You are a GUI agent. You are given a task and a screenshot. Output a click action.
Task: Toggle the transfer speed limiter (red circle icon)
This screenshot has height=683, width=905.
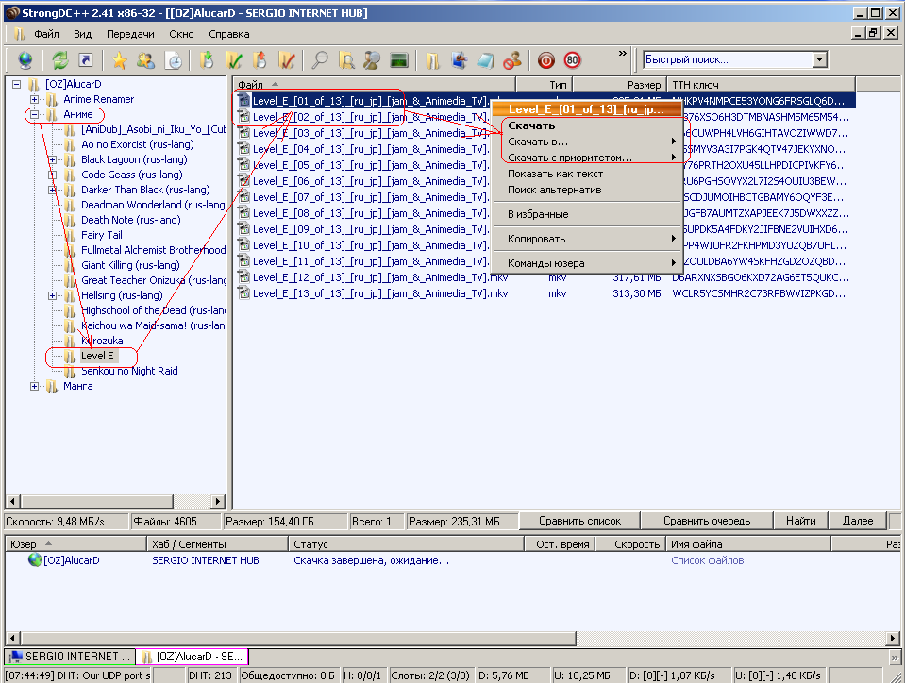coord(545,59)
